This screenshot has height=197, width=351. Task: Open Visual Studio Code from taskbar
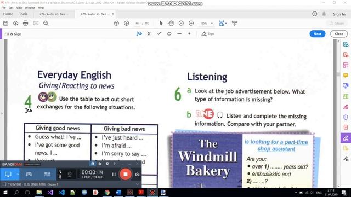62,192
